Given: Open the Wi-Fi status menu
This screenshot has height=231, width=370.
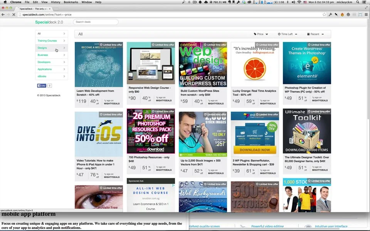Looking at the screenshot, I should click(299, 2).
